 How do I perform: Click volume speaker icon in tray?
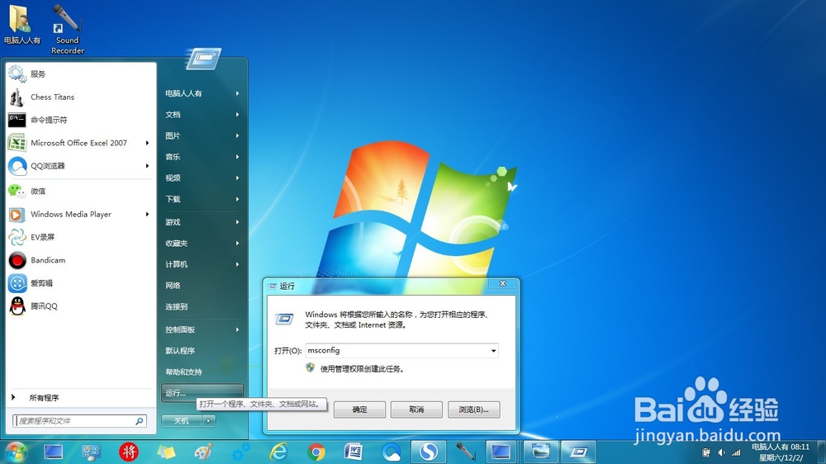722,452
